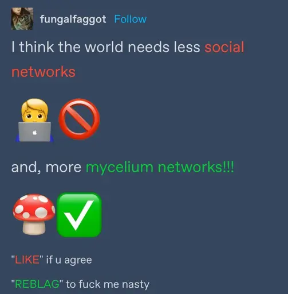The image size is (288, 294).
Task: Click the Apple logo on the laptop emoji
Action: (x=34, y=132)
